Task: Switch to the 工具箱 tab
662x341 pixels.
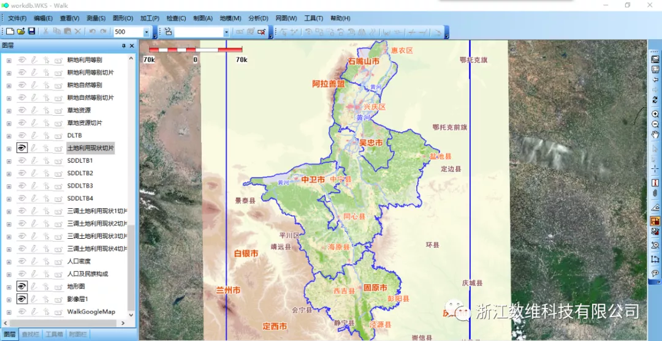Action: click(x=54, y=334)
